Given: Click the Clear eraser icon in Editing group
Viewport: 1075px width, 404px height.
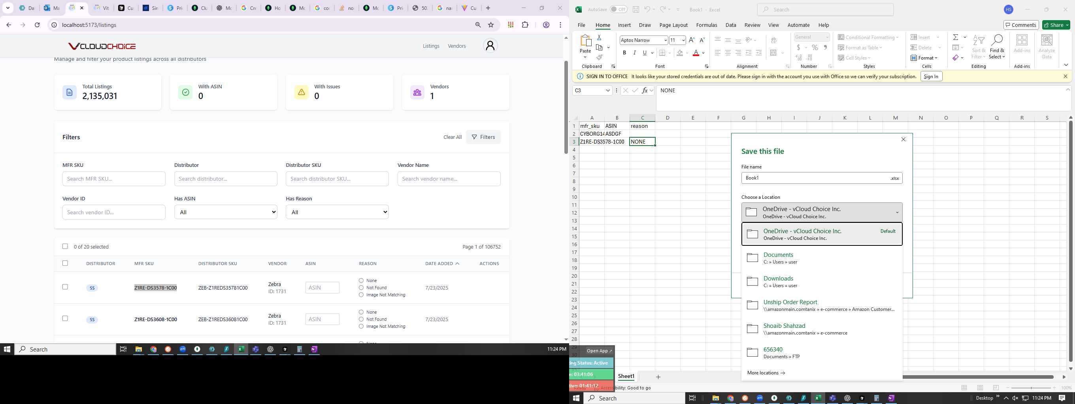Looking at the screenshot, I should pos(955,58).
